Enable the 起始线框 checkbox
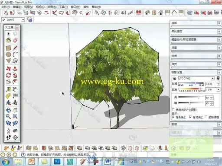222x166 pixels. click(x=206, y=117)
